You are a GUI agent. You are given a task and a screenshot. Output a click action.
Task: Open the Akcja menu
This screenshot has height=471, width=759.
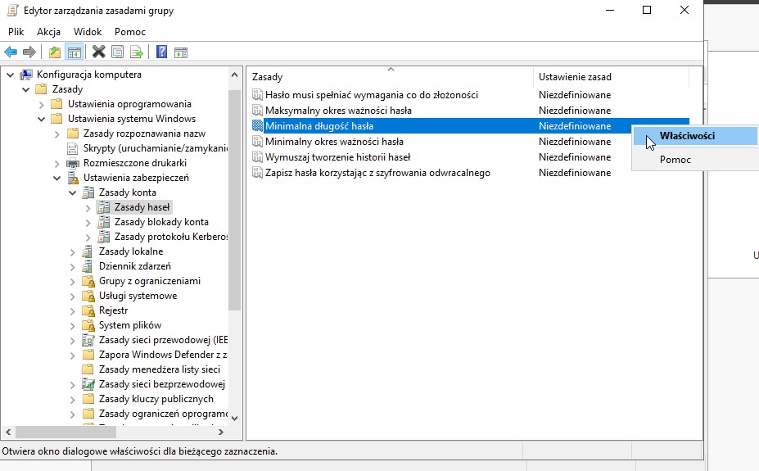[49, 32]
